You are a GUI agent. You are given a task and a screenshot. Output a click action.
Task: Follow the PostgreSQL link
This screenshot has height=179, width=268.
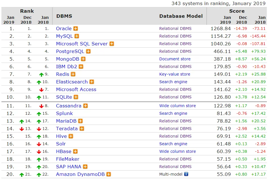[x=70, y=51]
